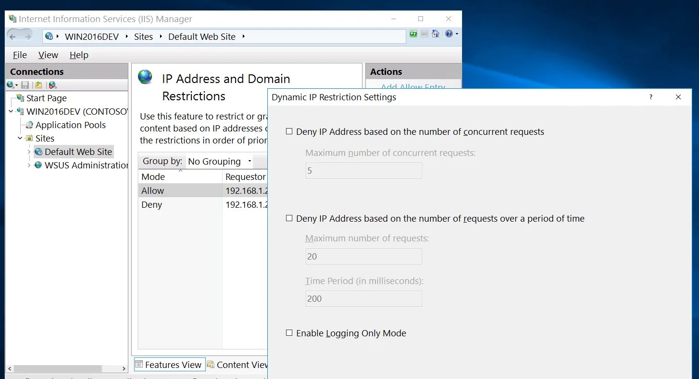This screenshot has width=699, height=379.
Task: Click Sites in the address breadcrumb
Action: pos(143,36)
